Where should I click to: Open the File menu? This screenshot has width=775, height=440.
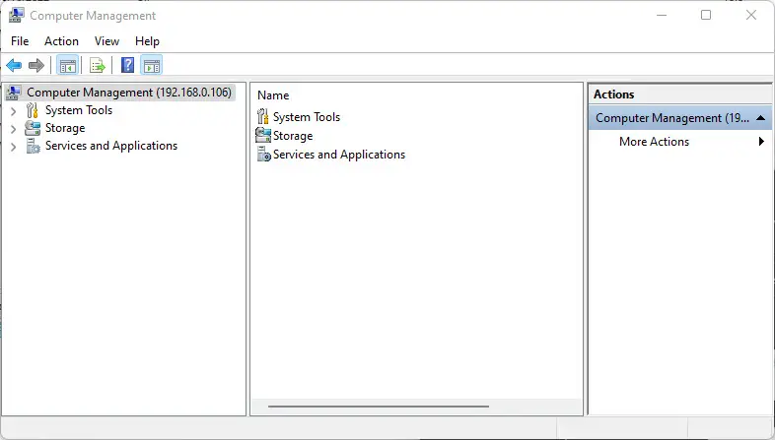pyautogui.click(x=20, y=41)
